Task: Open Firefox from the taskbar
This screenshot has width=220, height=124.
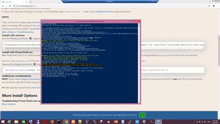Action: pos(52,122)
